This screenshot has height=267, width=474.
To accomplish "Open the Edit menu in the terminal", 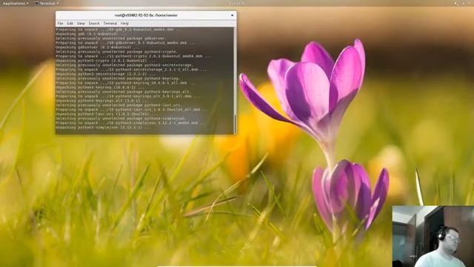I will (x=70, y=23).
